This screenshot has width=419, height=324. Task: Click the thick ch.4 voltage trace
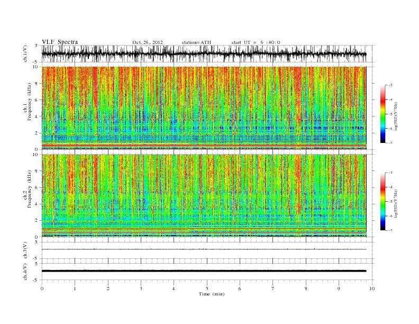click(x=204, y=271)
